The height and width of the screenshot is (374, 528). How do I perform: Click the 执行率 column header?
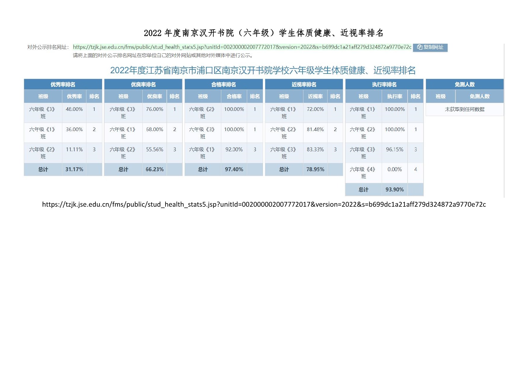pyautogui.click(x=395, y=96)
